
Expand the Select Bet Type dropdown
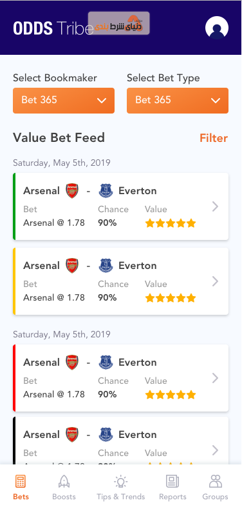coord(178,101)
